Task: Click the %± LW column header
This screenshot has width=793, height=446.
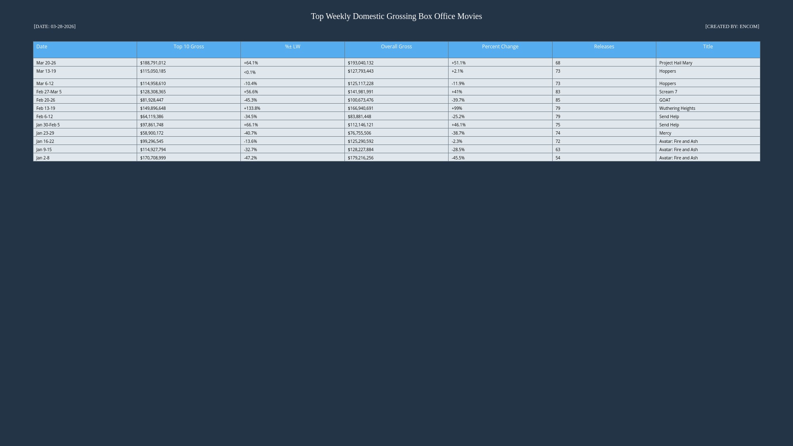Action: (x=292, y=47)
